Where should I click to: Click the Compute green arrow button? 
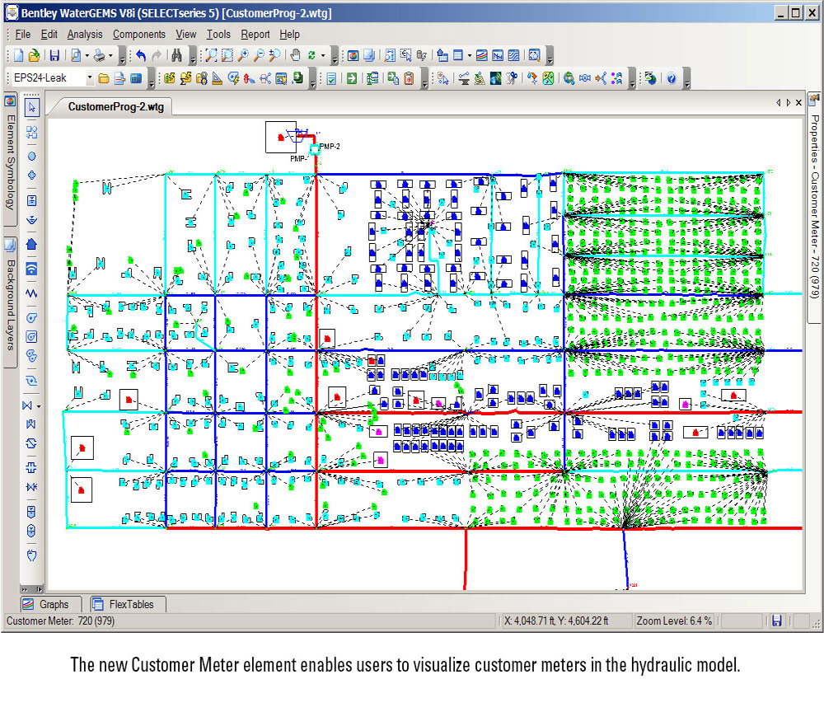[x=352, y=78]
